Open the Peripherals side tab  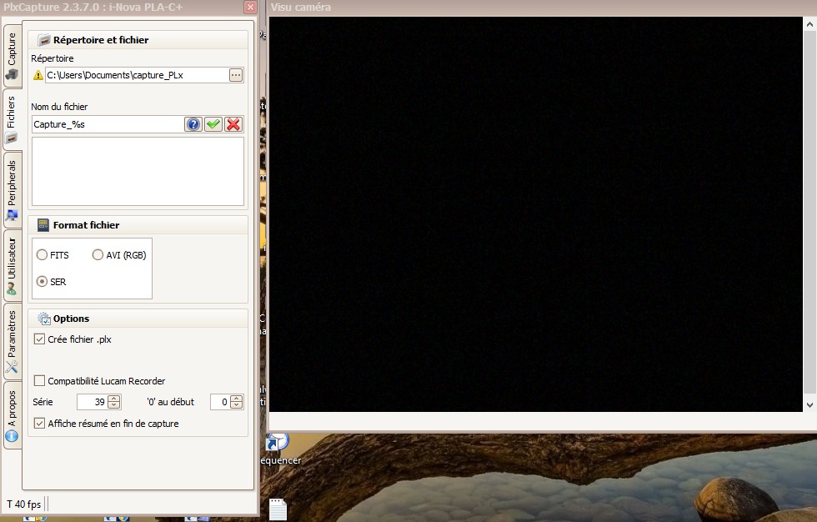coord(12,190)
